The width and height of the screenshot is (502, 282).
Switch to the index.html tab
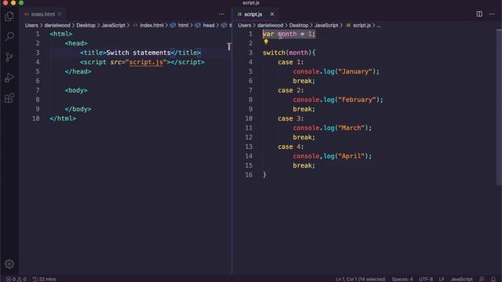click(43, 14)
